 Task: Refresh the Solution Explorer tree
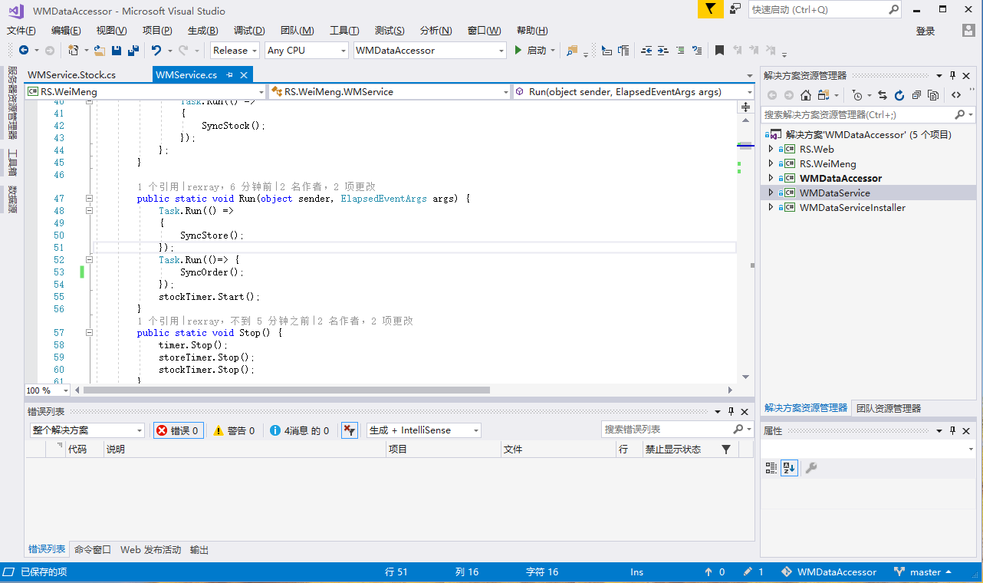[898, 95]
